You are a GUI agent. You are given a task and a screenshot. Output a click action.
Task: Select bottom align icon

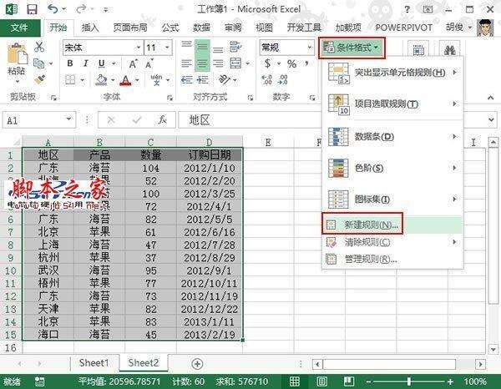218,50
